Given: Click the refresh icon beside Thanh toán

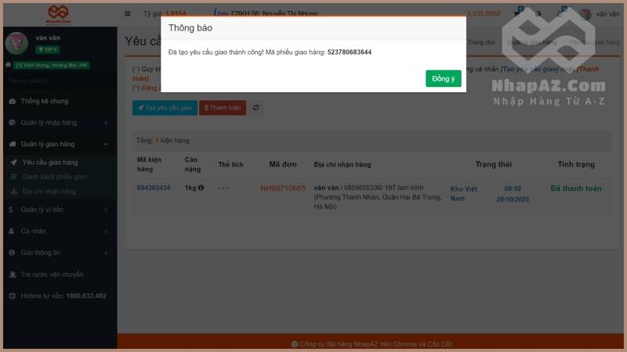Looking at the screenshot, I should [256, 108].
